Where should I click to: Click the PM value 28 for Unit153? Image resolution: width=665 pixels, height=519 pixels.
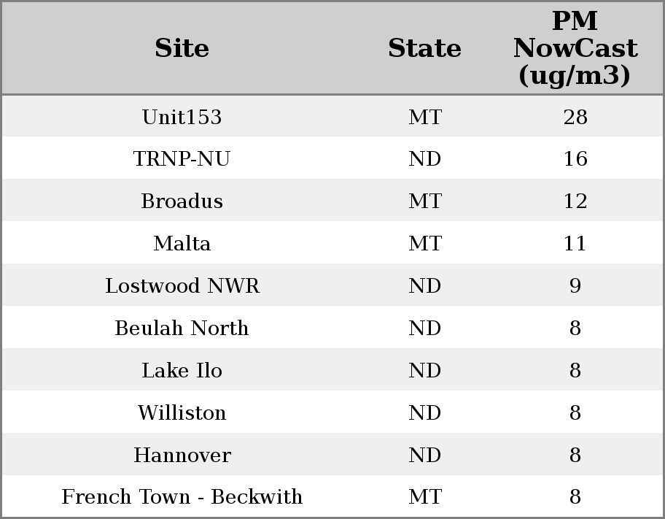[575, 117]
